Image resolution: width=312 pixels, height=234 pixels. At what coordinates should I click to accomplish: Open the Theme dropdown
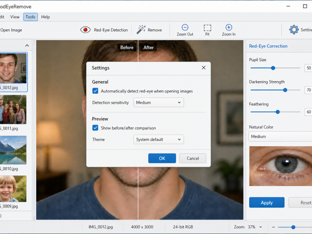pyautogui.click(x=159, y=140)
